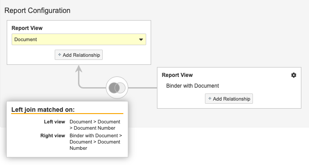This screenshot has width=309, height=165.
Task: Click the 'Right view' label in tooltip
Action: point(52,136)
